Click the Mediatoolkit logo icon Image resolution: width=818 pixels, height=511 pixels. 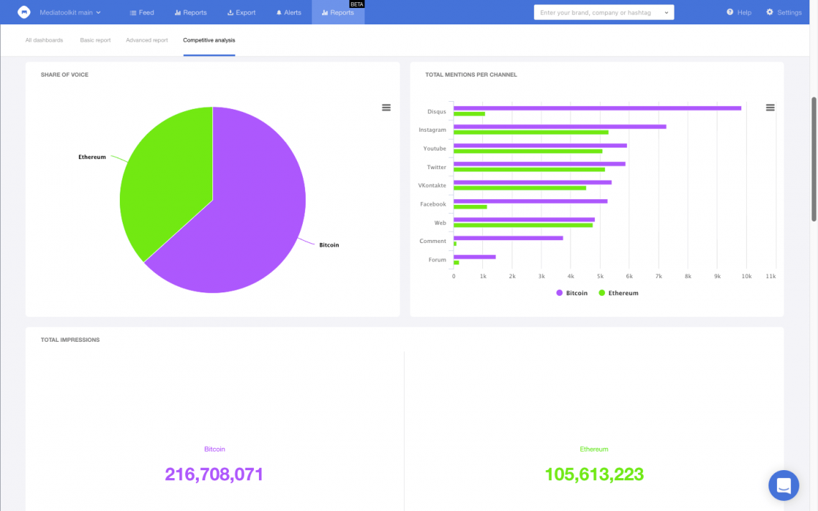24,12
